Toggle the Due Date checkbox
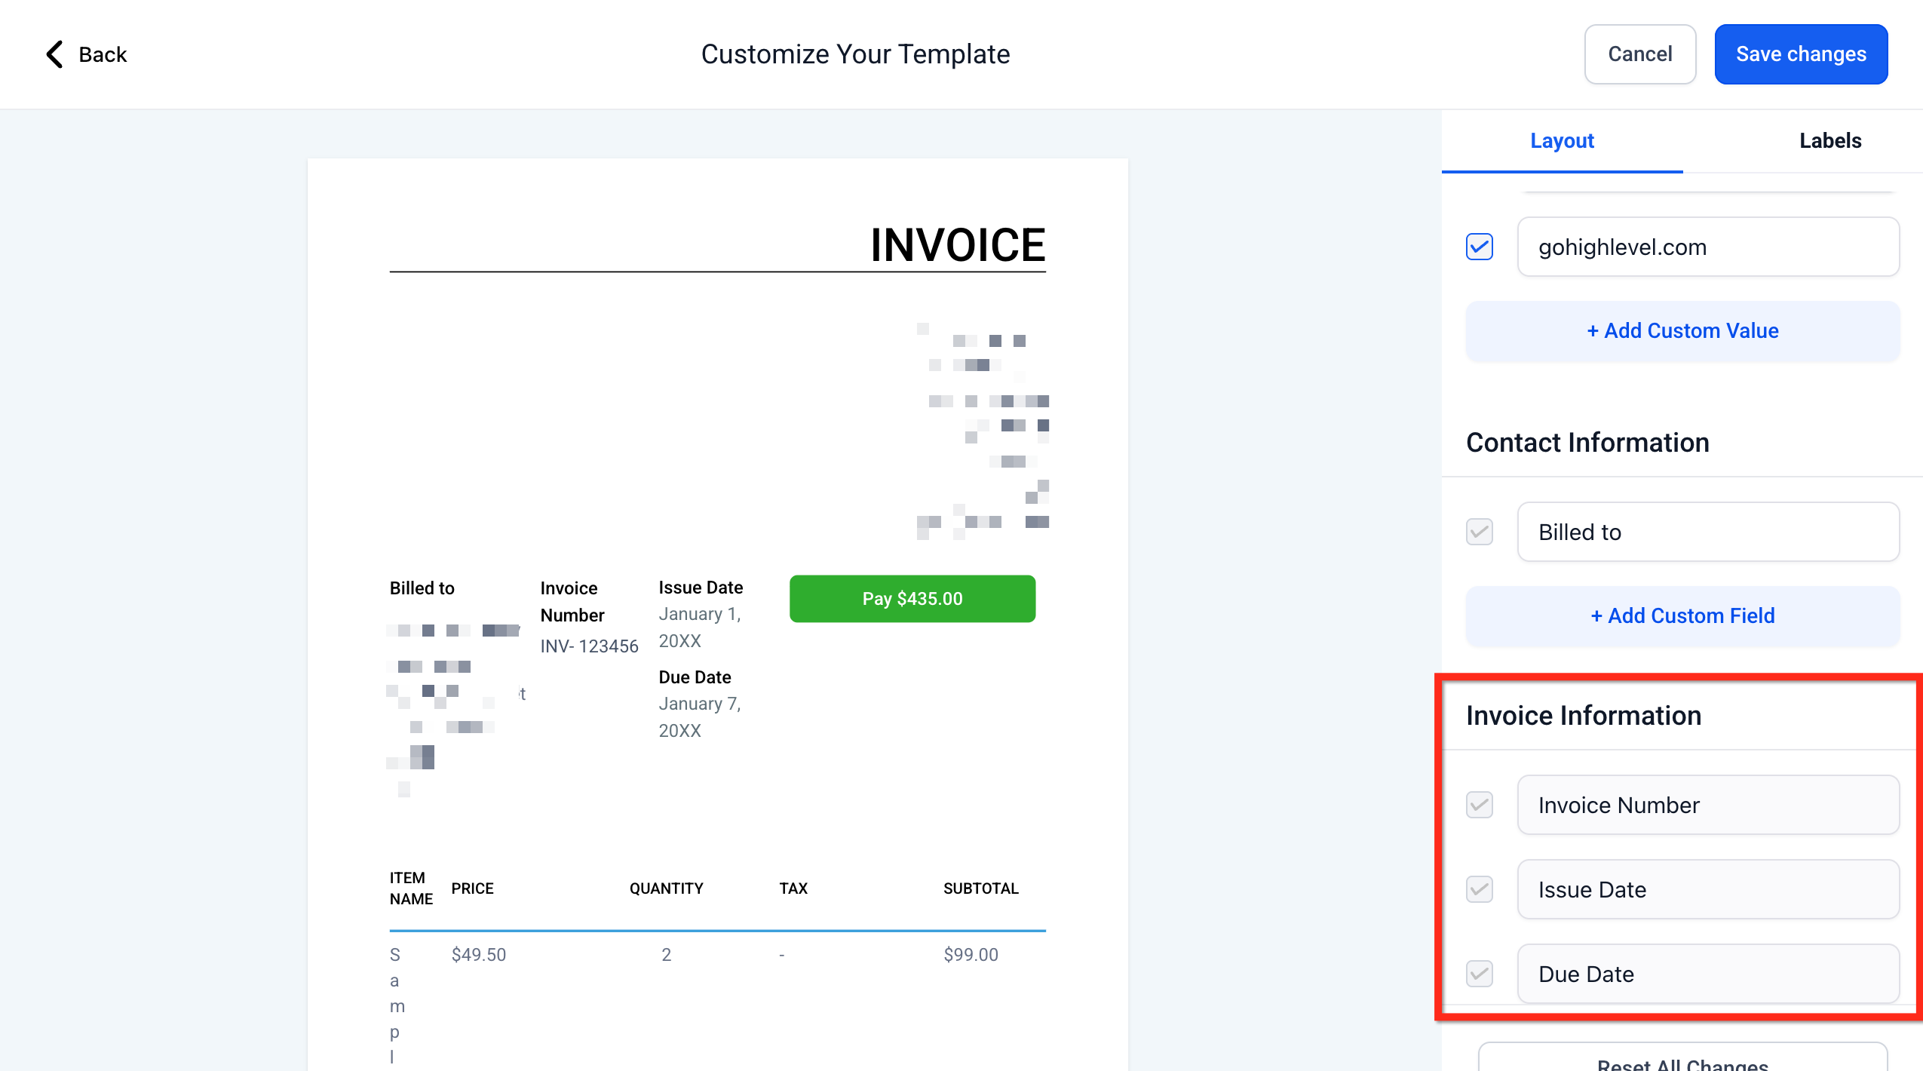The width and height of the screenshot is (1923, 1071). pos(1479,974)
